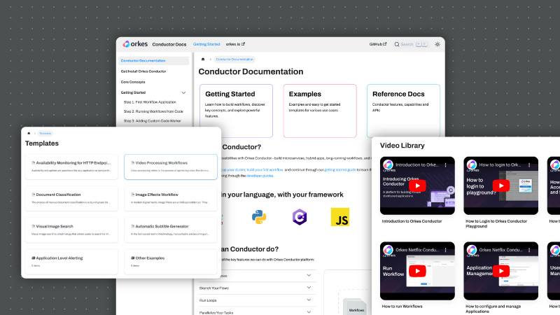Click the Workflows diagram thumbnail
This screenshot has height=315, width=560.
pos(356,307)
